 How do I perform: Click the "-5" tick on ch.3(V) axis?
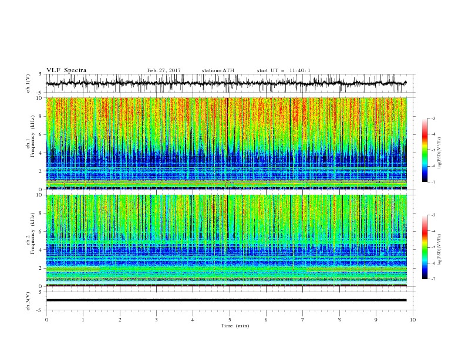[x=40, y=310]
